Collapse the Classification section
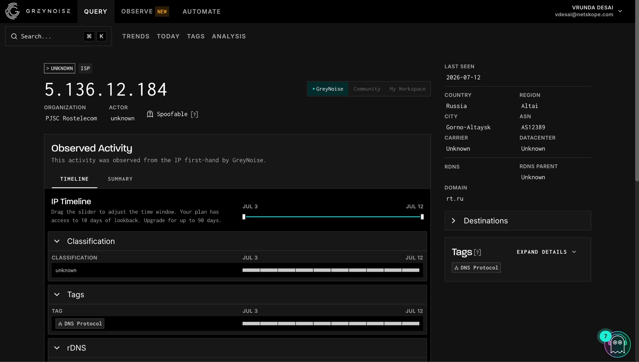639x362 pixels. [x=57, y=241]
